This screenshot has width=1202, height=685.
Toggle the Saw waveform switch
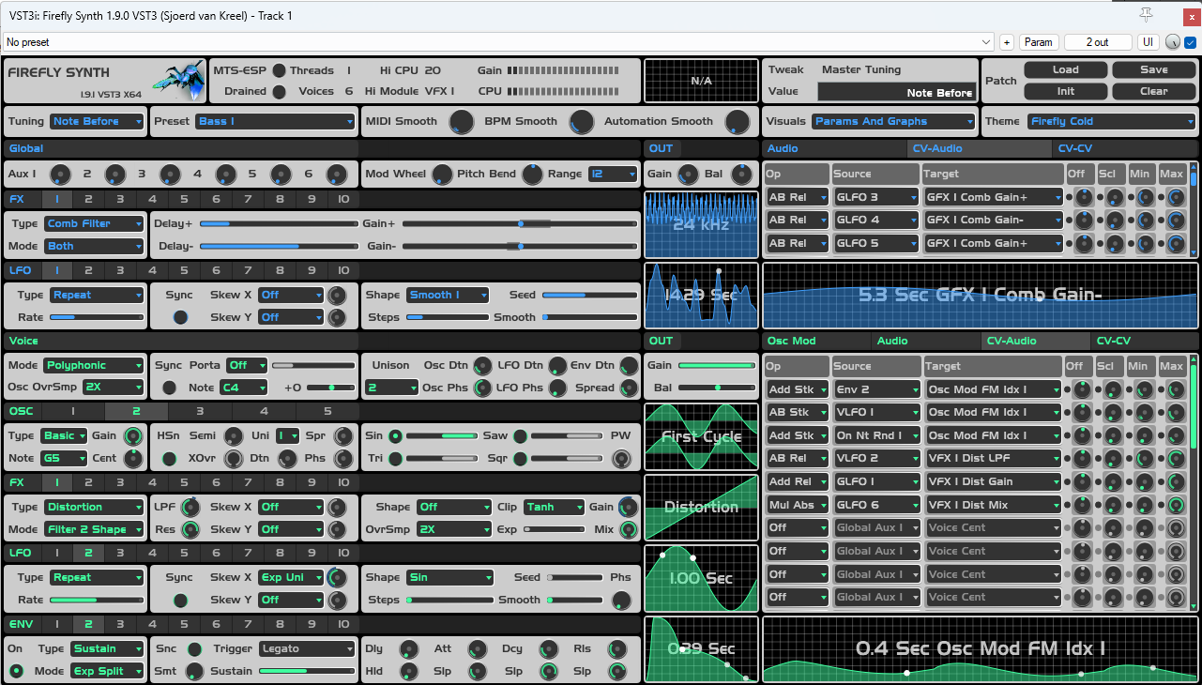coord(519,436)
